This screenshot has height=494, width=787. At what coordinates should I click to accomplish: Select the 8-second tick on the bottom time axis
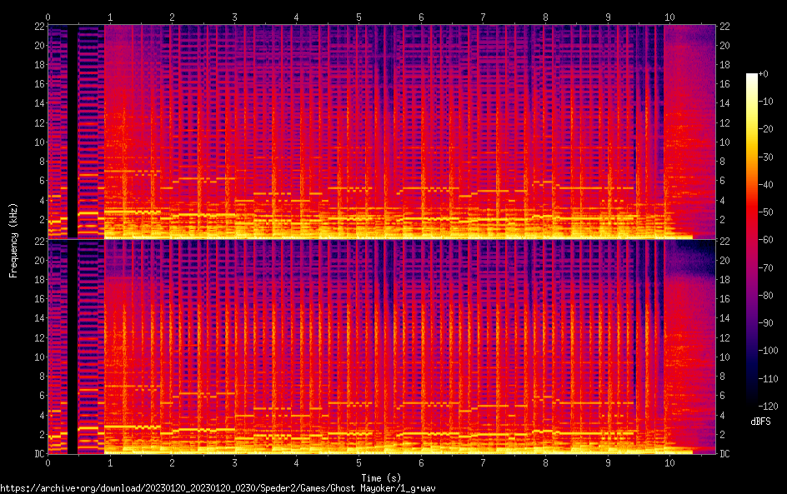coord(546,463)
